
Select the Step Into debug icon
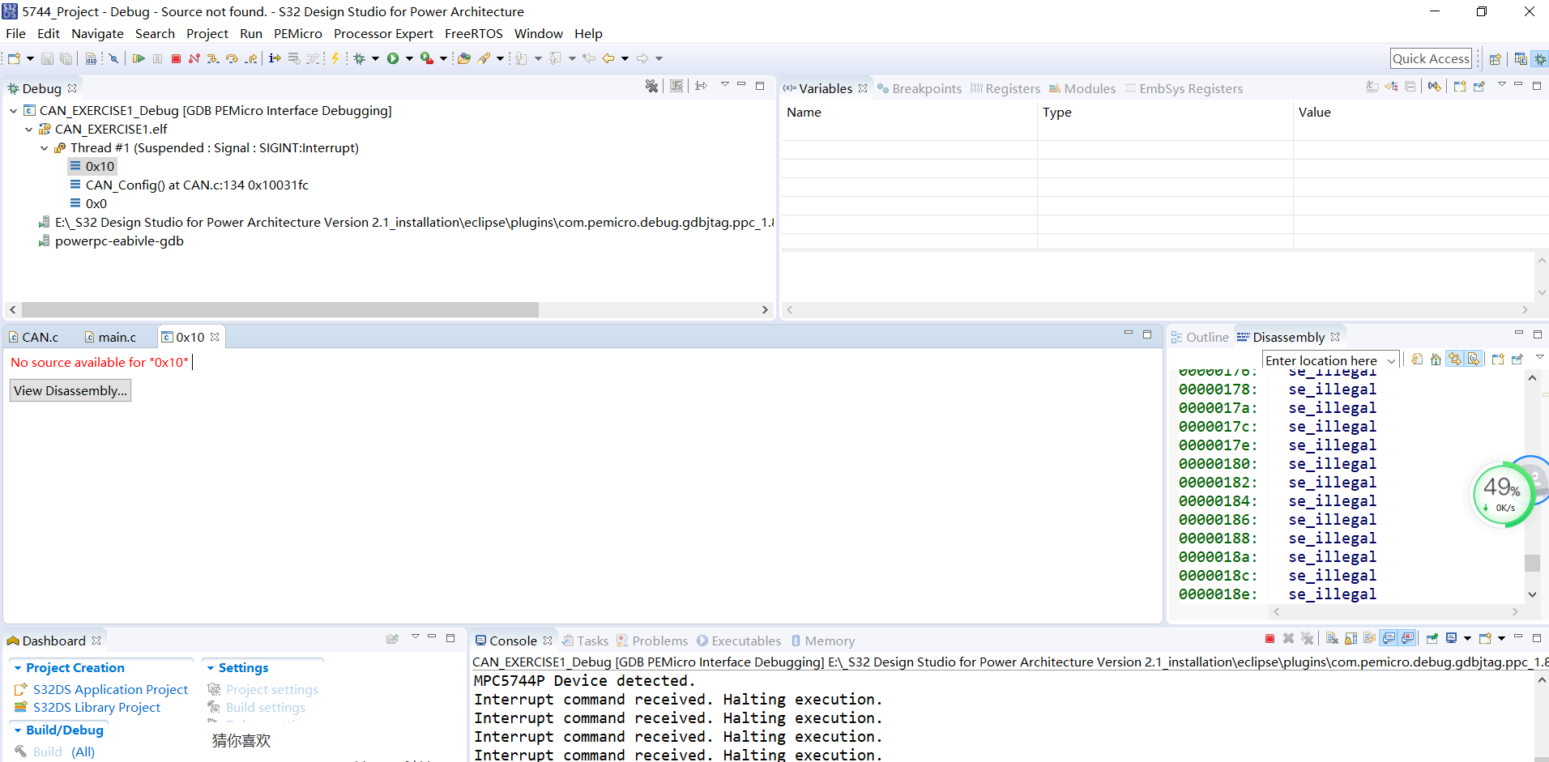[212, 57]
